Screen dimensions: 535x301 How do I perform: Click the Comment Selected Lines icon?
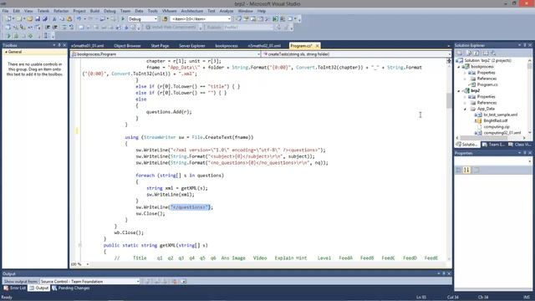click(x=64, y=28)
